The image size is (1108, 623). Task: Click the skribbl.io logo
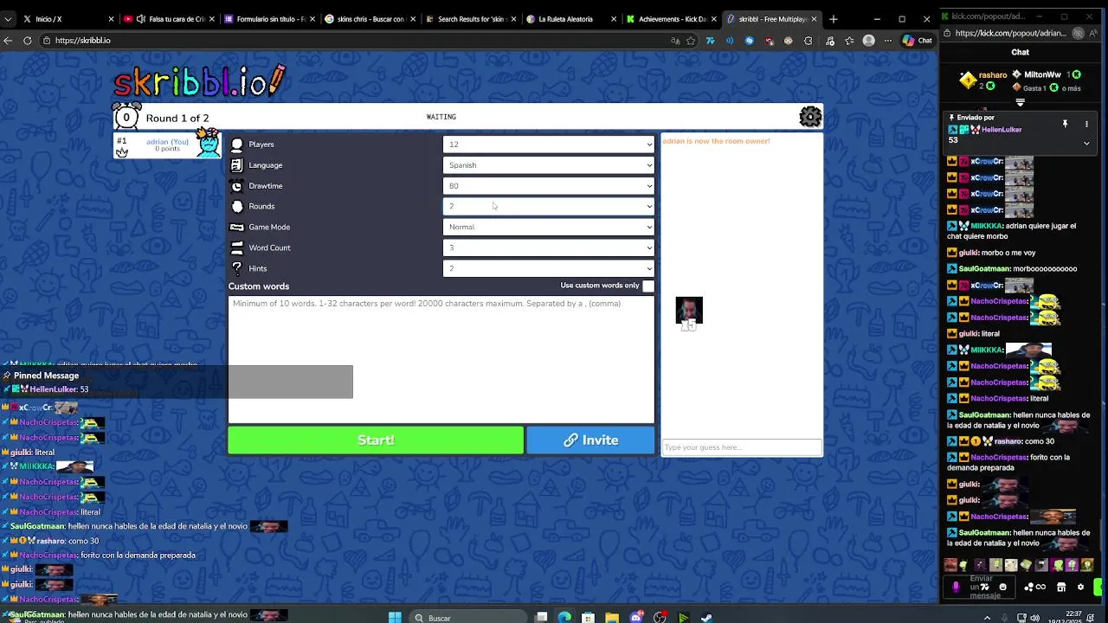click(199, 82)
